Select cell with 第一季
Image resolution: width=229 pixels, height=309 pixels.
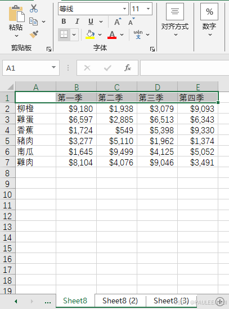coord(77,98)
